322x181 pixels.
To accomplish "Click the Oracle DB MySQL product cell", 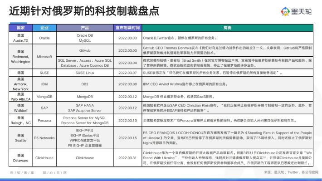I will tap(85, 38).
